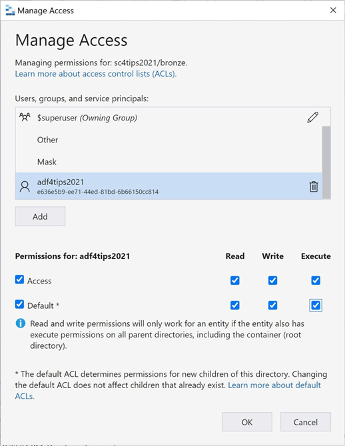Click the group icon beside $superuser

pyautogui.click(x=25, y=117)
